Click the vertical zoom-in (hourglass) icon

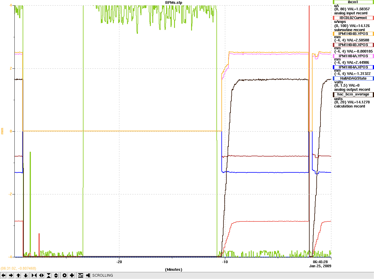[x=49, y=275]
